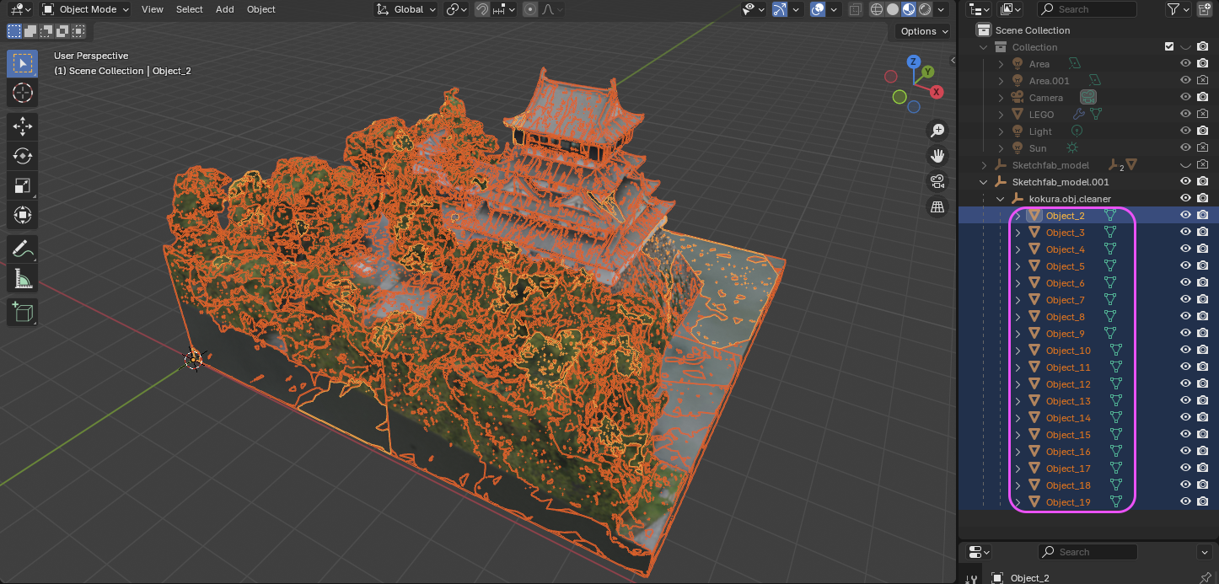Select Object_17 in the outliner
This screenshot has height=584, width=1219.
point(1068,469)
